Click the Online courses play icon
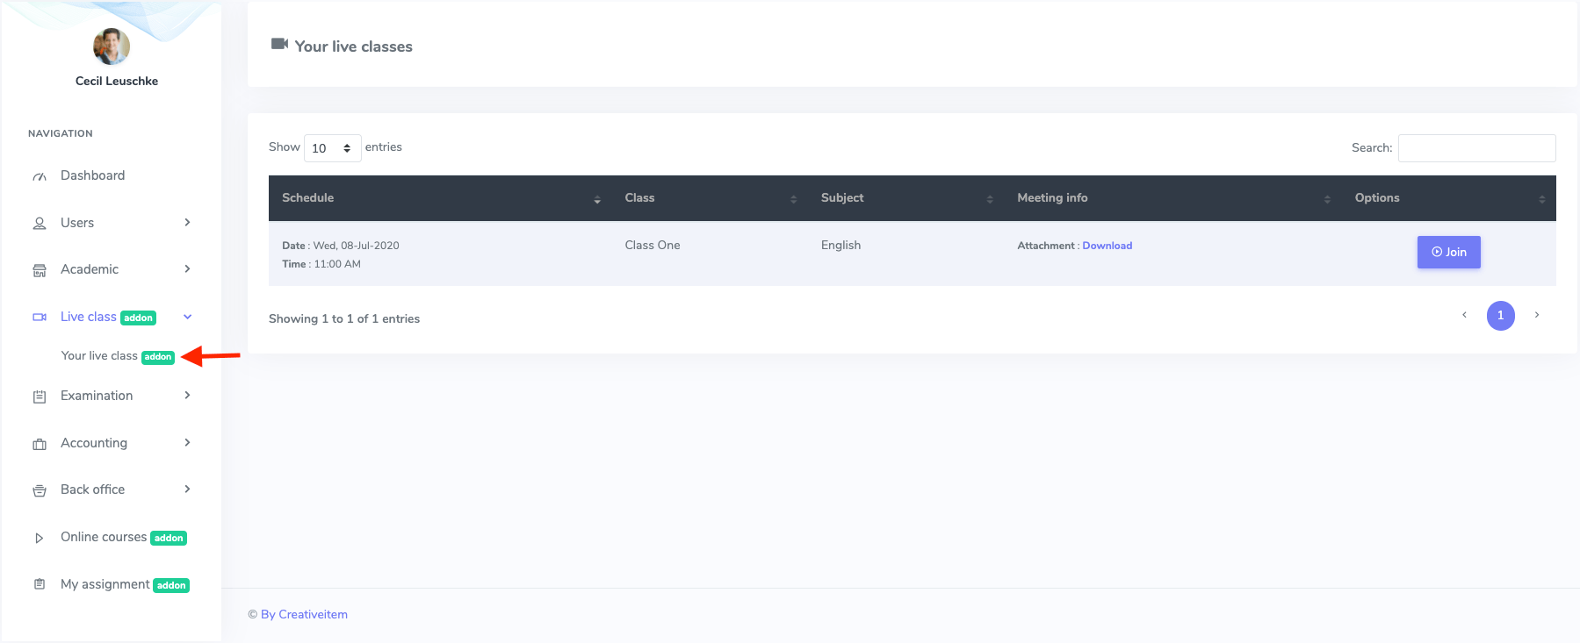The width and height of the screenshot is (1580, 643). coord(40,538)
